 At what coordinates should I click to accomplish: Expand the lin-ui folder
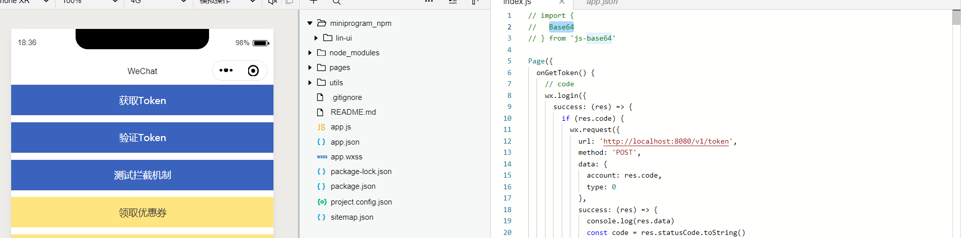316,38
